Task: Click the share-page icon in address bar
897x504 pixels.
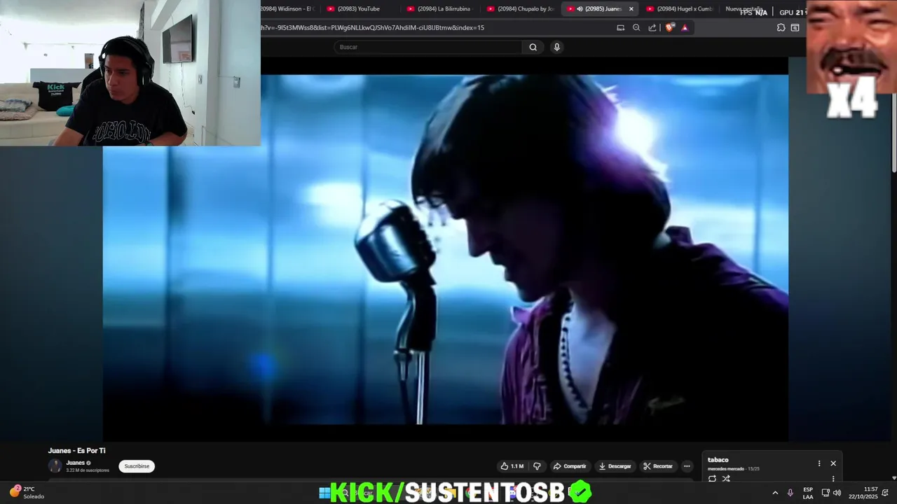Action: tap(652, 27)
